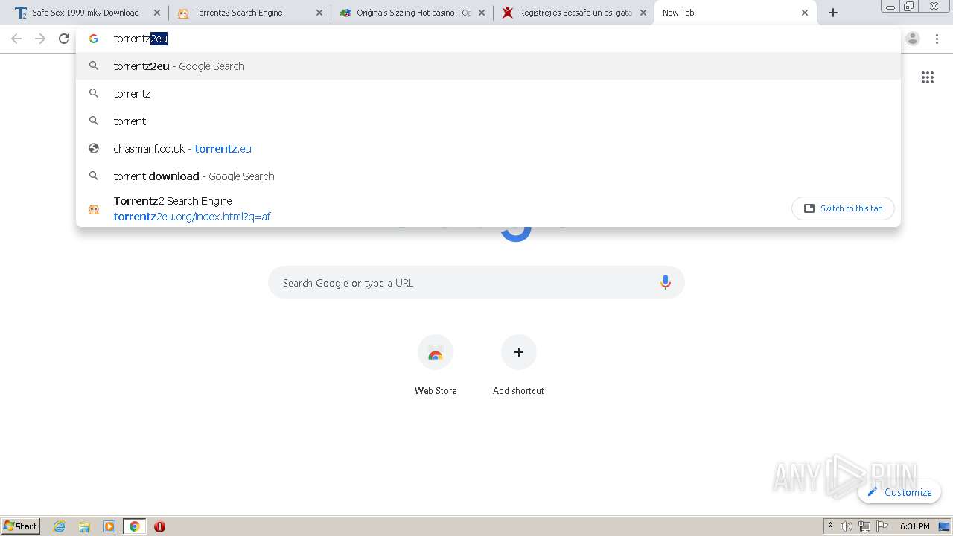Select torrent download Google Search suggestion

(488, 176)
